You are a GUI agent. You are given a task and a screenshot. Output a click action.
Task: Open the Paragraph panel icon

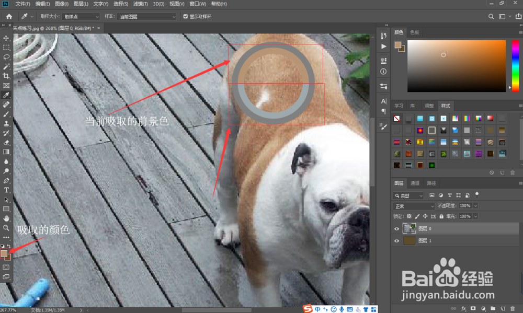point(383,111)
